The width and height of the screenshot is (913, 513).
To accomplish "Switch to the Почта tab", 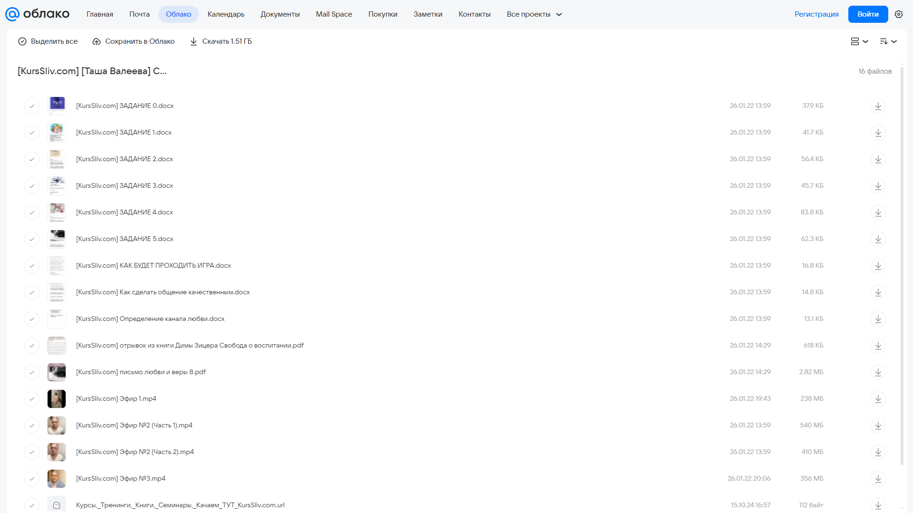I will click(x=139, y=14).
